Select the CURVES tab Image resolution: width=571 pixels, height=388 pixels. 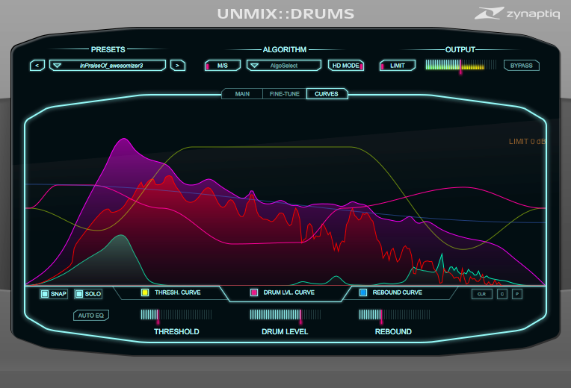click(327, 94)
